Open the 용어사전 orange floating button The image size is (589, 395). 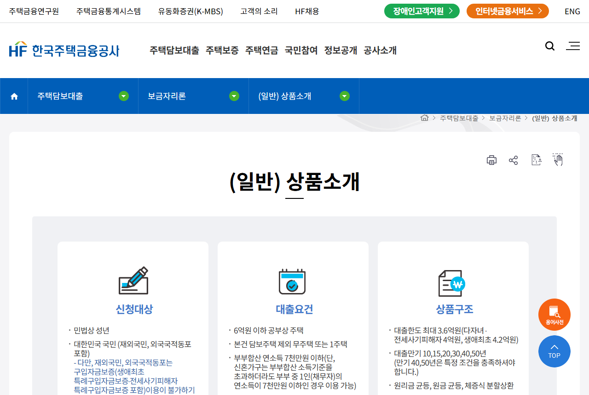point(554,315)
